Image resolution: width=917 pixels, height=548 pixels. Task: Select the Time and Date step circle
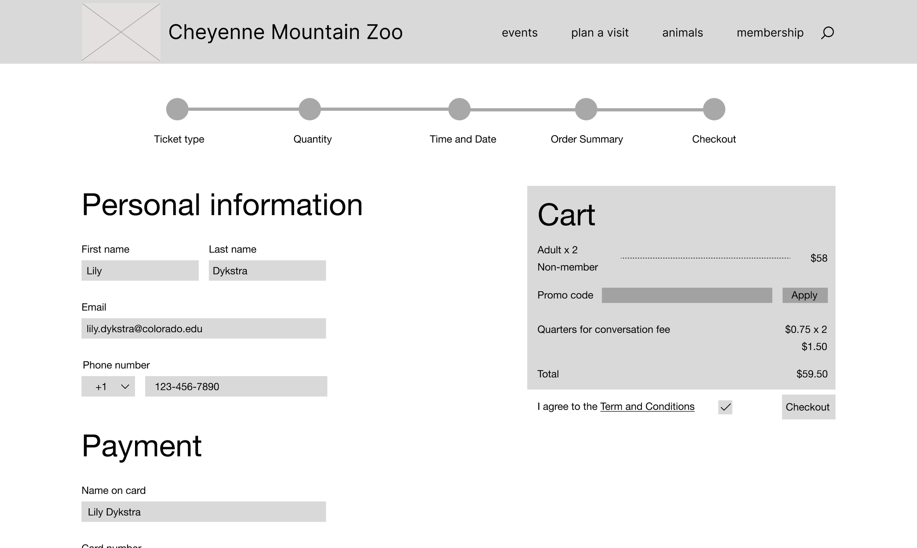[x=459, y=109]
